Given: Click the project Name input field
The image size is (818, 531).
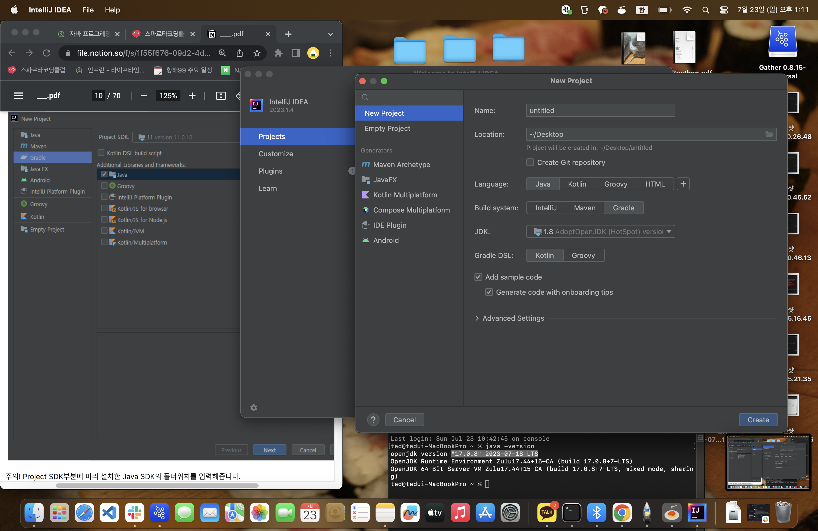Looking at the screenshot, I should 601,110.
